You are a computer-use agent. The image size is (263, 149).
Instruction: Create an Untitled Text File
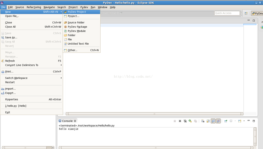point(82,44)
